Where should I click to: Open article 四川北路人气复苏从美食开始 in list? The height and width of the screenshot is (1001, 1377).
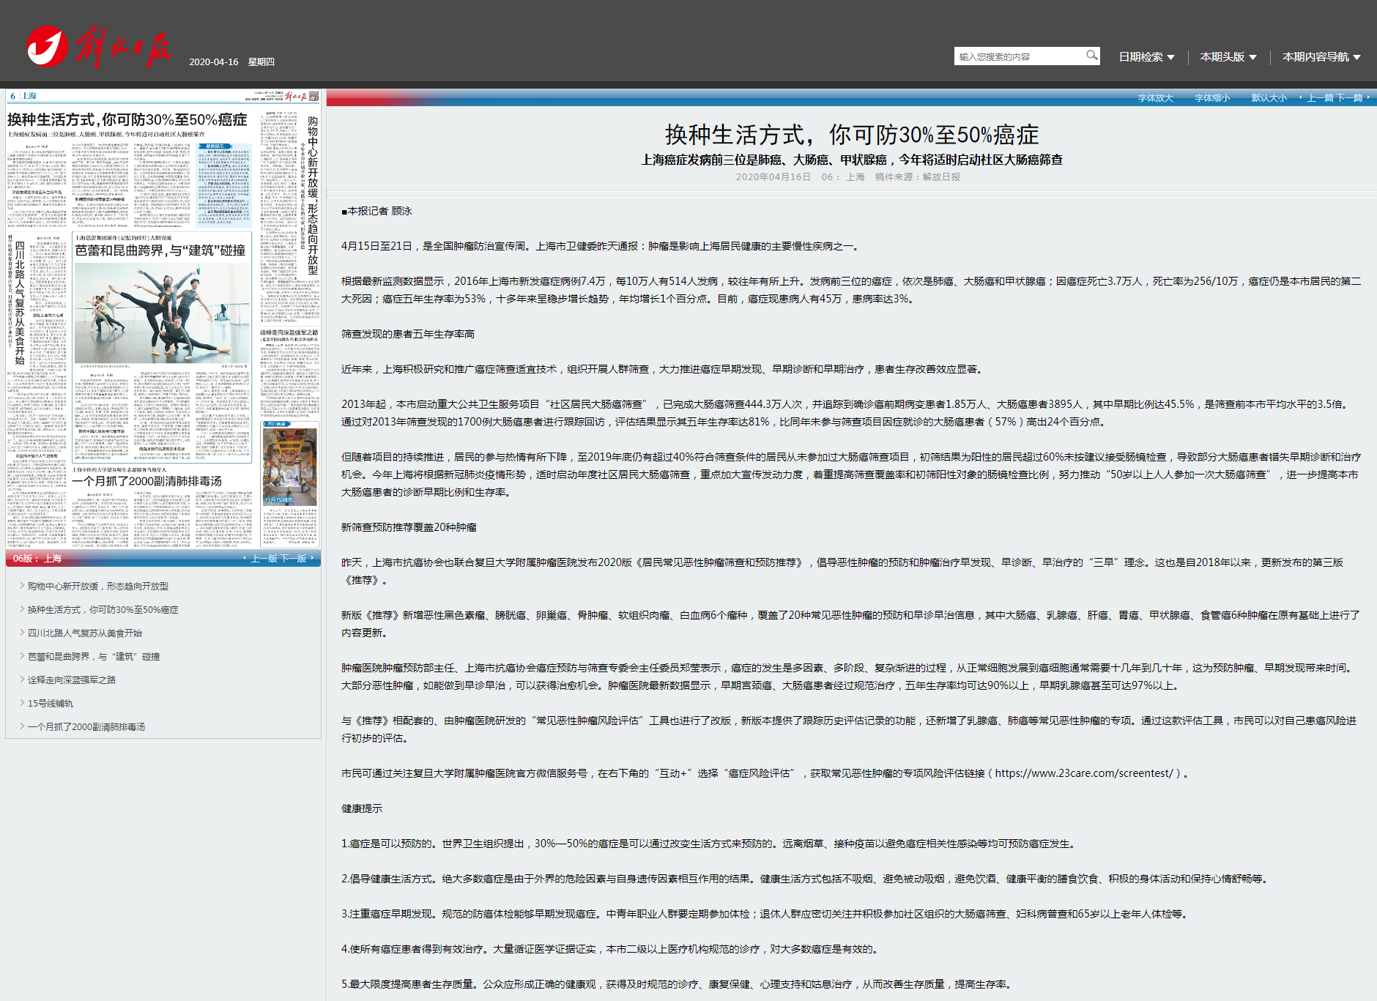[x=85, y=633]
